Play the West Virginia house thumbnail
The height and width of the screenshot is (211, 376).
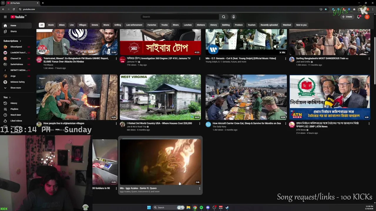pos(160,97)
